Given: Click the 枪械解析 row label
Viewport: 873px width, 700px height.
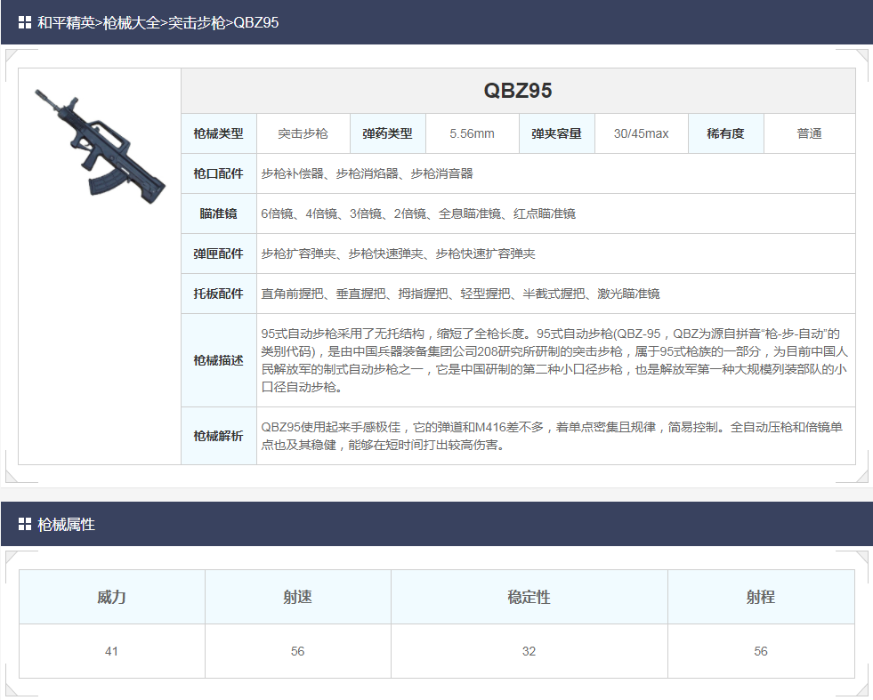Looking at the screenshot, I should pos(219,436).
